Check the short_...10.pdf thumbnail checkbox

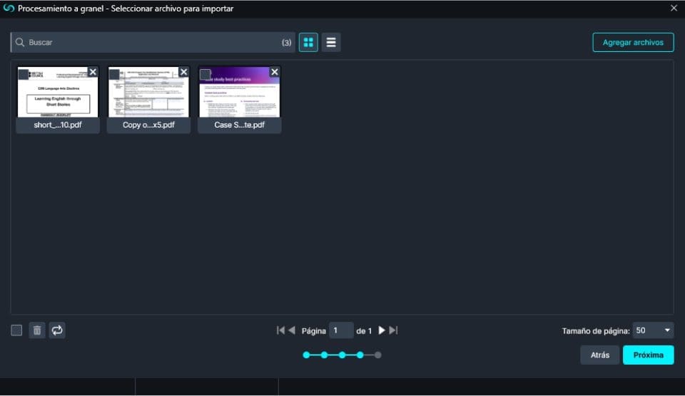pos(24,74)
